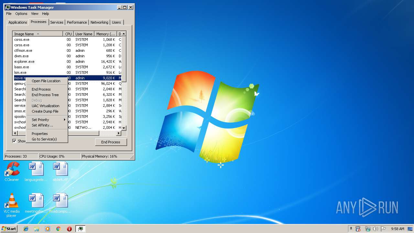Click Task Manager title bar icon

[x=8, y=7]
